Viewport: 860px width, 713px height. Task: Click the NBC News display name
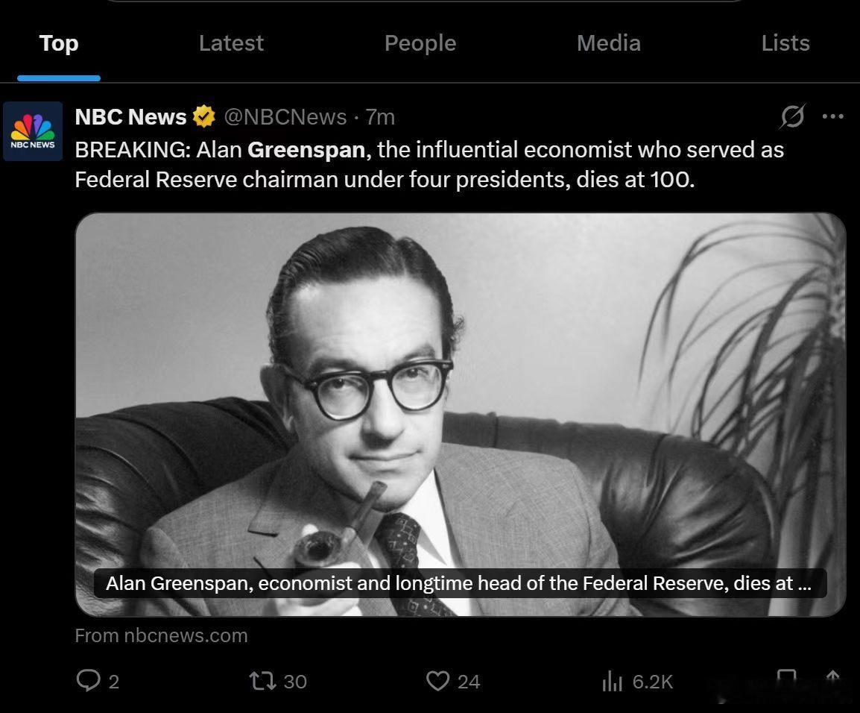[130, 117]
